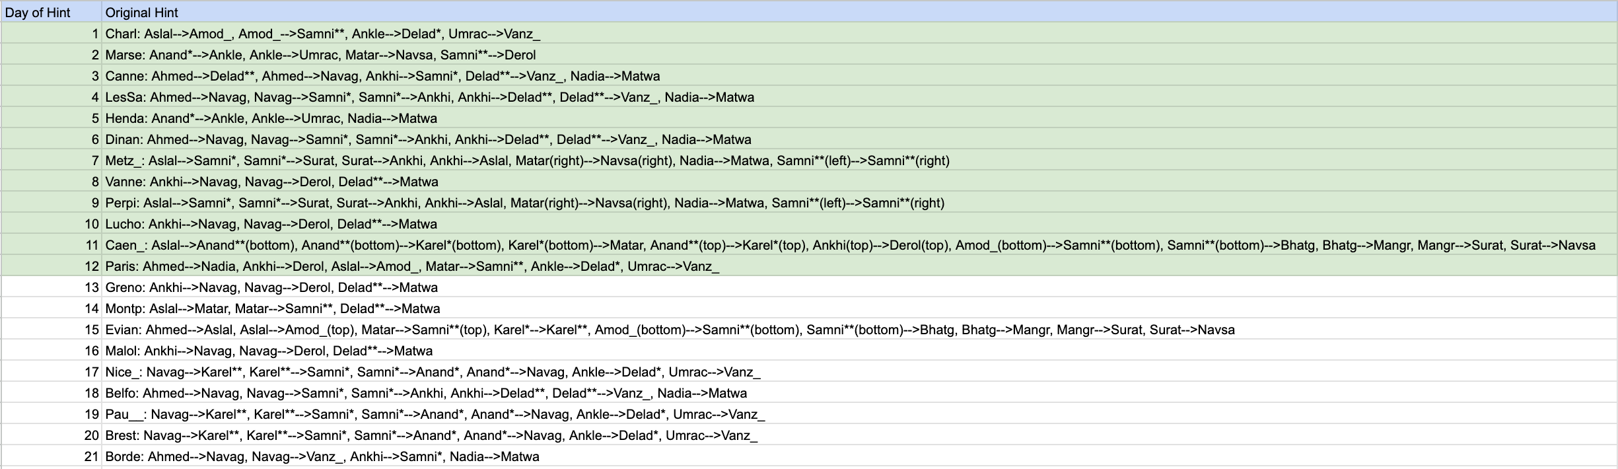The height and width of the screenshot is (469, 1618).
Task: Click the hint cell starting with "Greno:"
Action: (x=860, y=287)
